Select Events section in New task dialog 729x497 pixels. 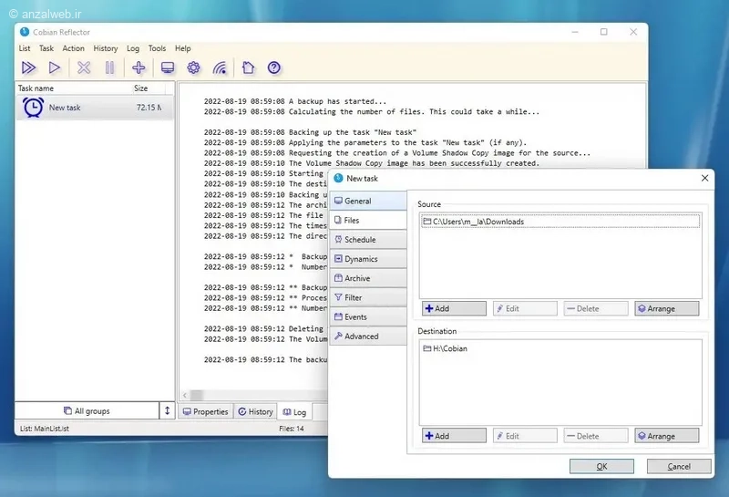tap(368, 317)
